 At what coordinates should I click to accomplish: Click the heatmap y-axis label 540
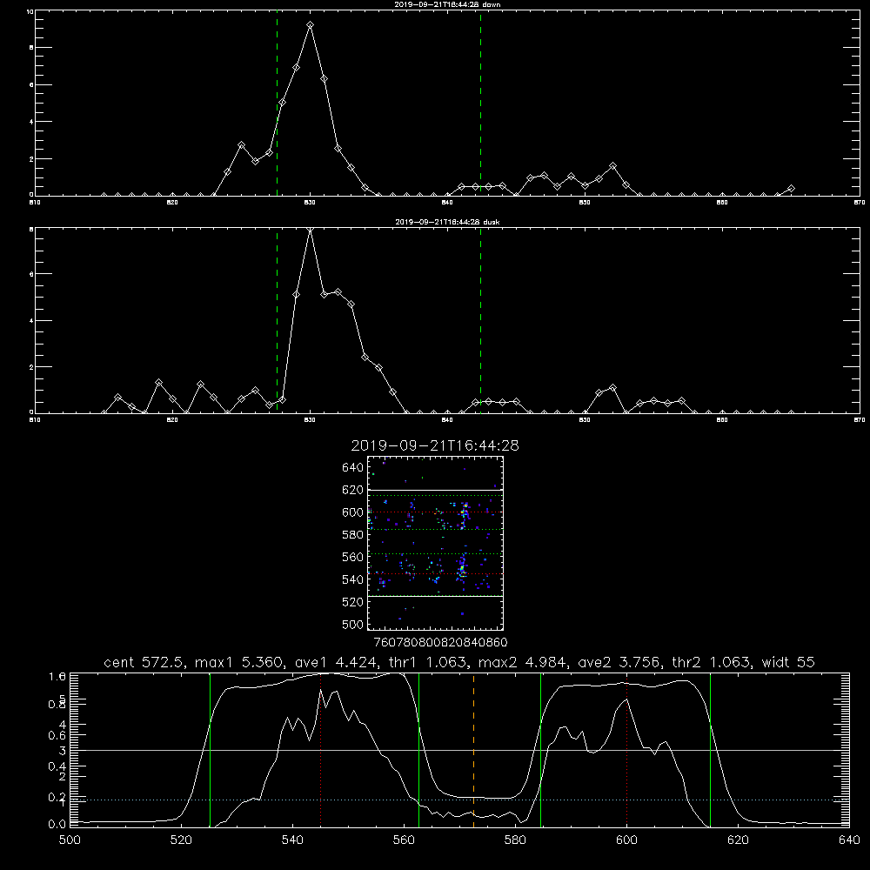tap(353, 579)
